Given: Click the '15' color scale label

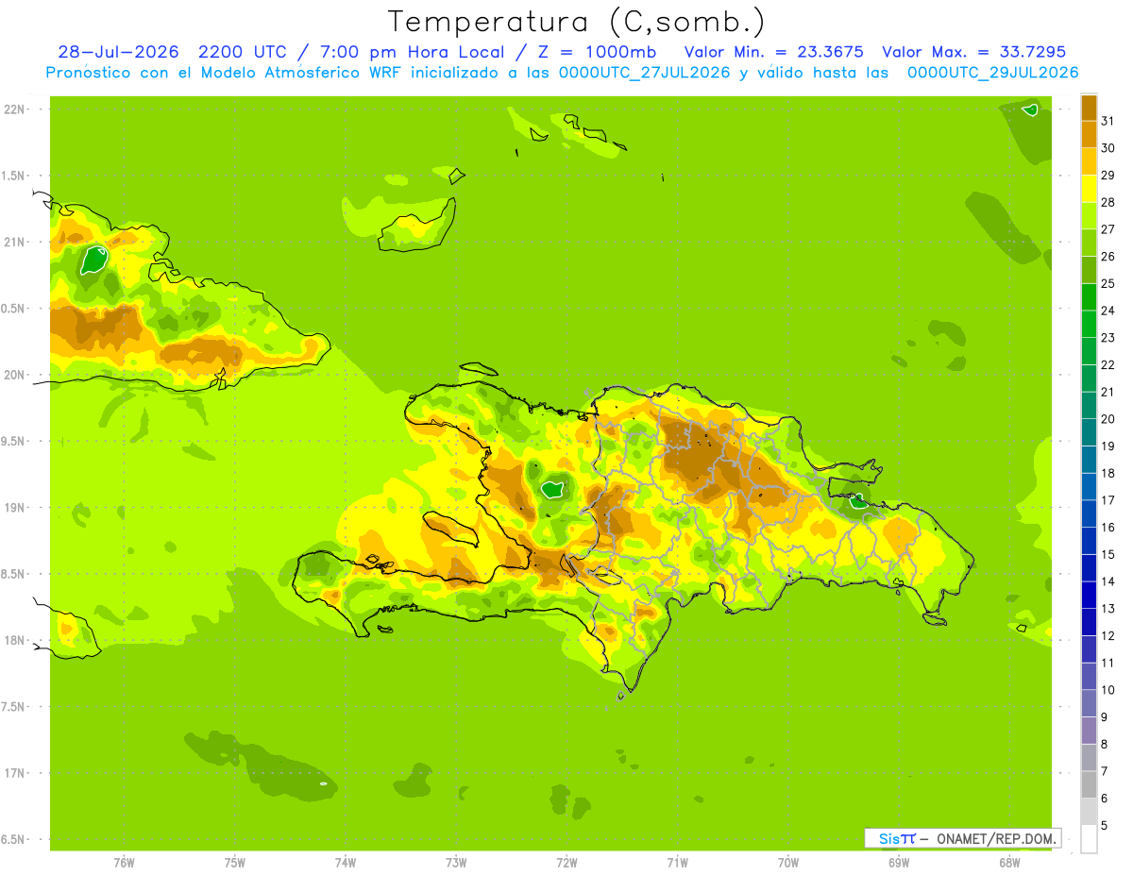Looking at the screenshot, I should tap(1108, 555).
